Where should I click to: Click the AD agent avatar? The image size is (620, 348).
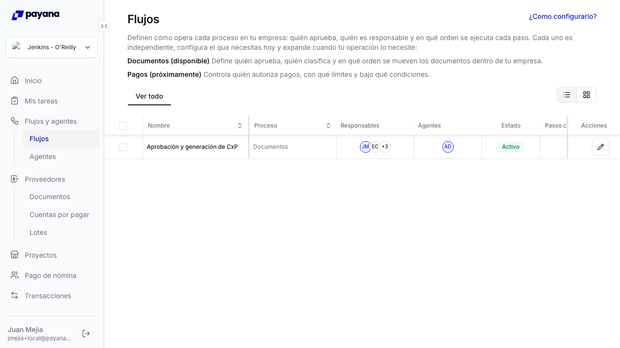[x=448, y=147]
